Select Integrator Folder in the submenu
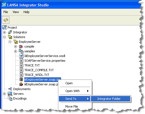The height and width of the screenshot is (114, 145). [x=111, y=99]
